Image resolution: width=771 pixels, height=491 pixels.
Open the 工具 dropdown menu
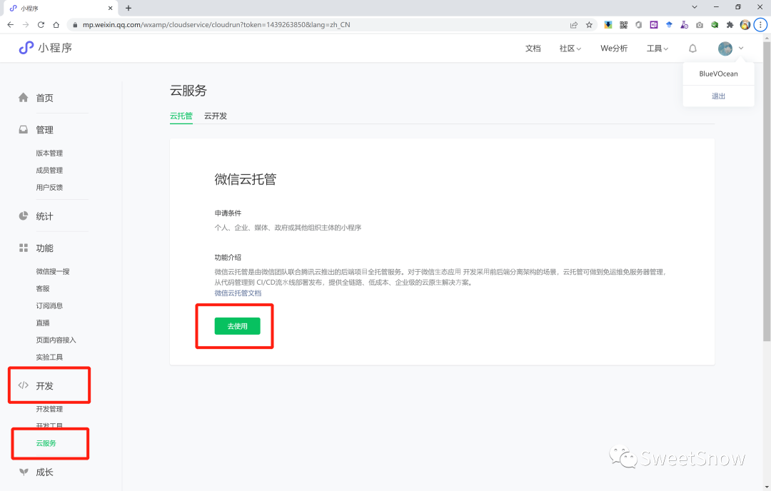[657, 48]
